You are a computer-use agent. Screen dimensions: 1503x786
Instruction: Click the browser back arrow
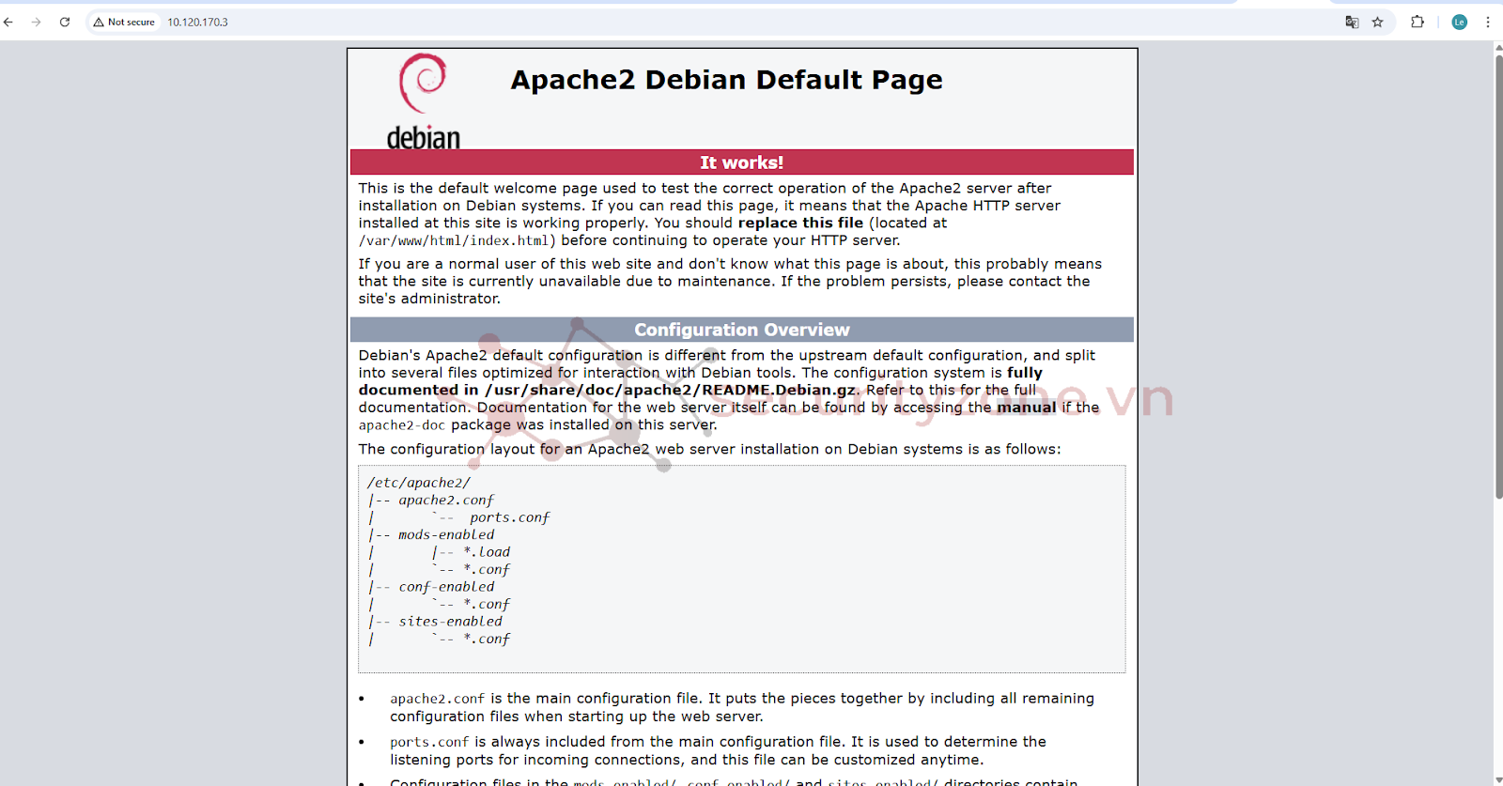pyautogui.click(x=8, y=22)
